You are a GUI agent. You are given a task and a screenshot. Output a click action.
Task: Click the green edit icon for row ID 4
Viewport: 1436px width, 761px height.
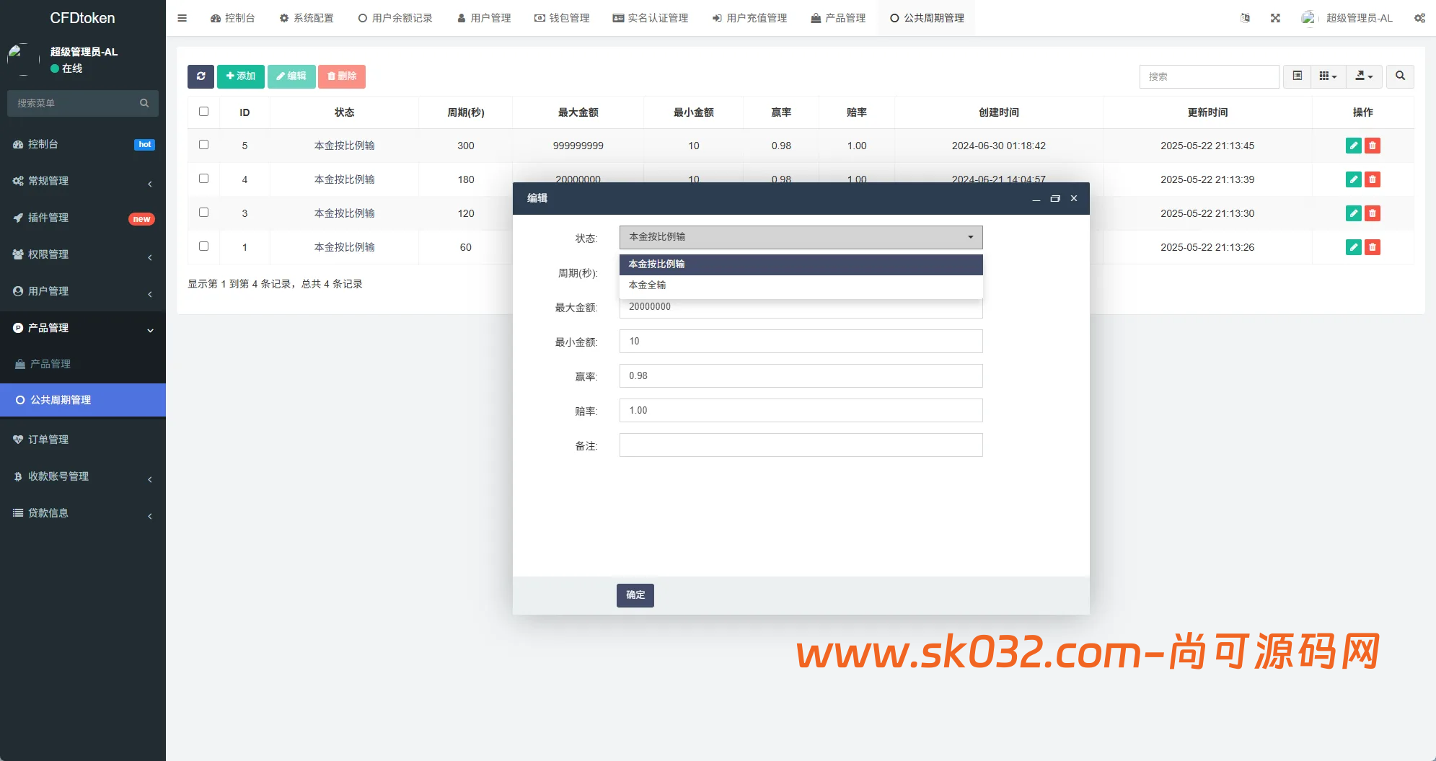1354,179
